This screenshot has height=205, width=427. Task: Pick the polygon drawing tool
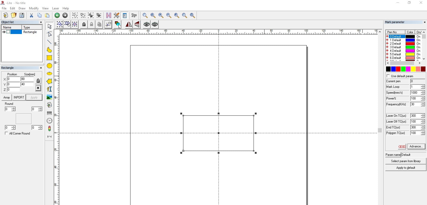pyautogui.click(x=49, y=81)
